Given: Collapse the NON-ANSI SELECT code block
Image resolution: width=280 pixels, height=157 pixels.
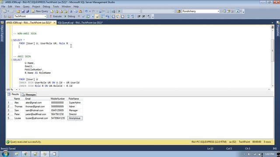Looking at the screenshot, I should (12, 40).
